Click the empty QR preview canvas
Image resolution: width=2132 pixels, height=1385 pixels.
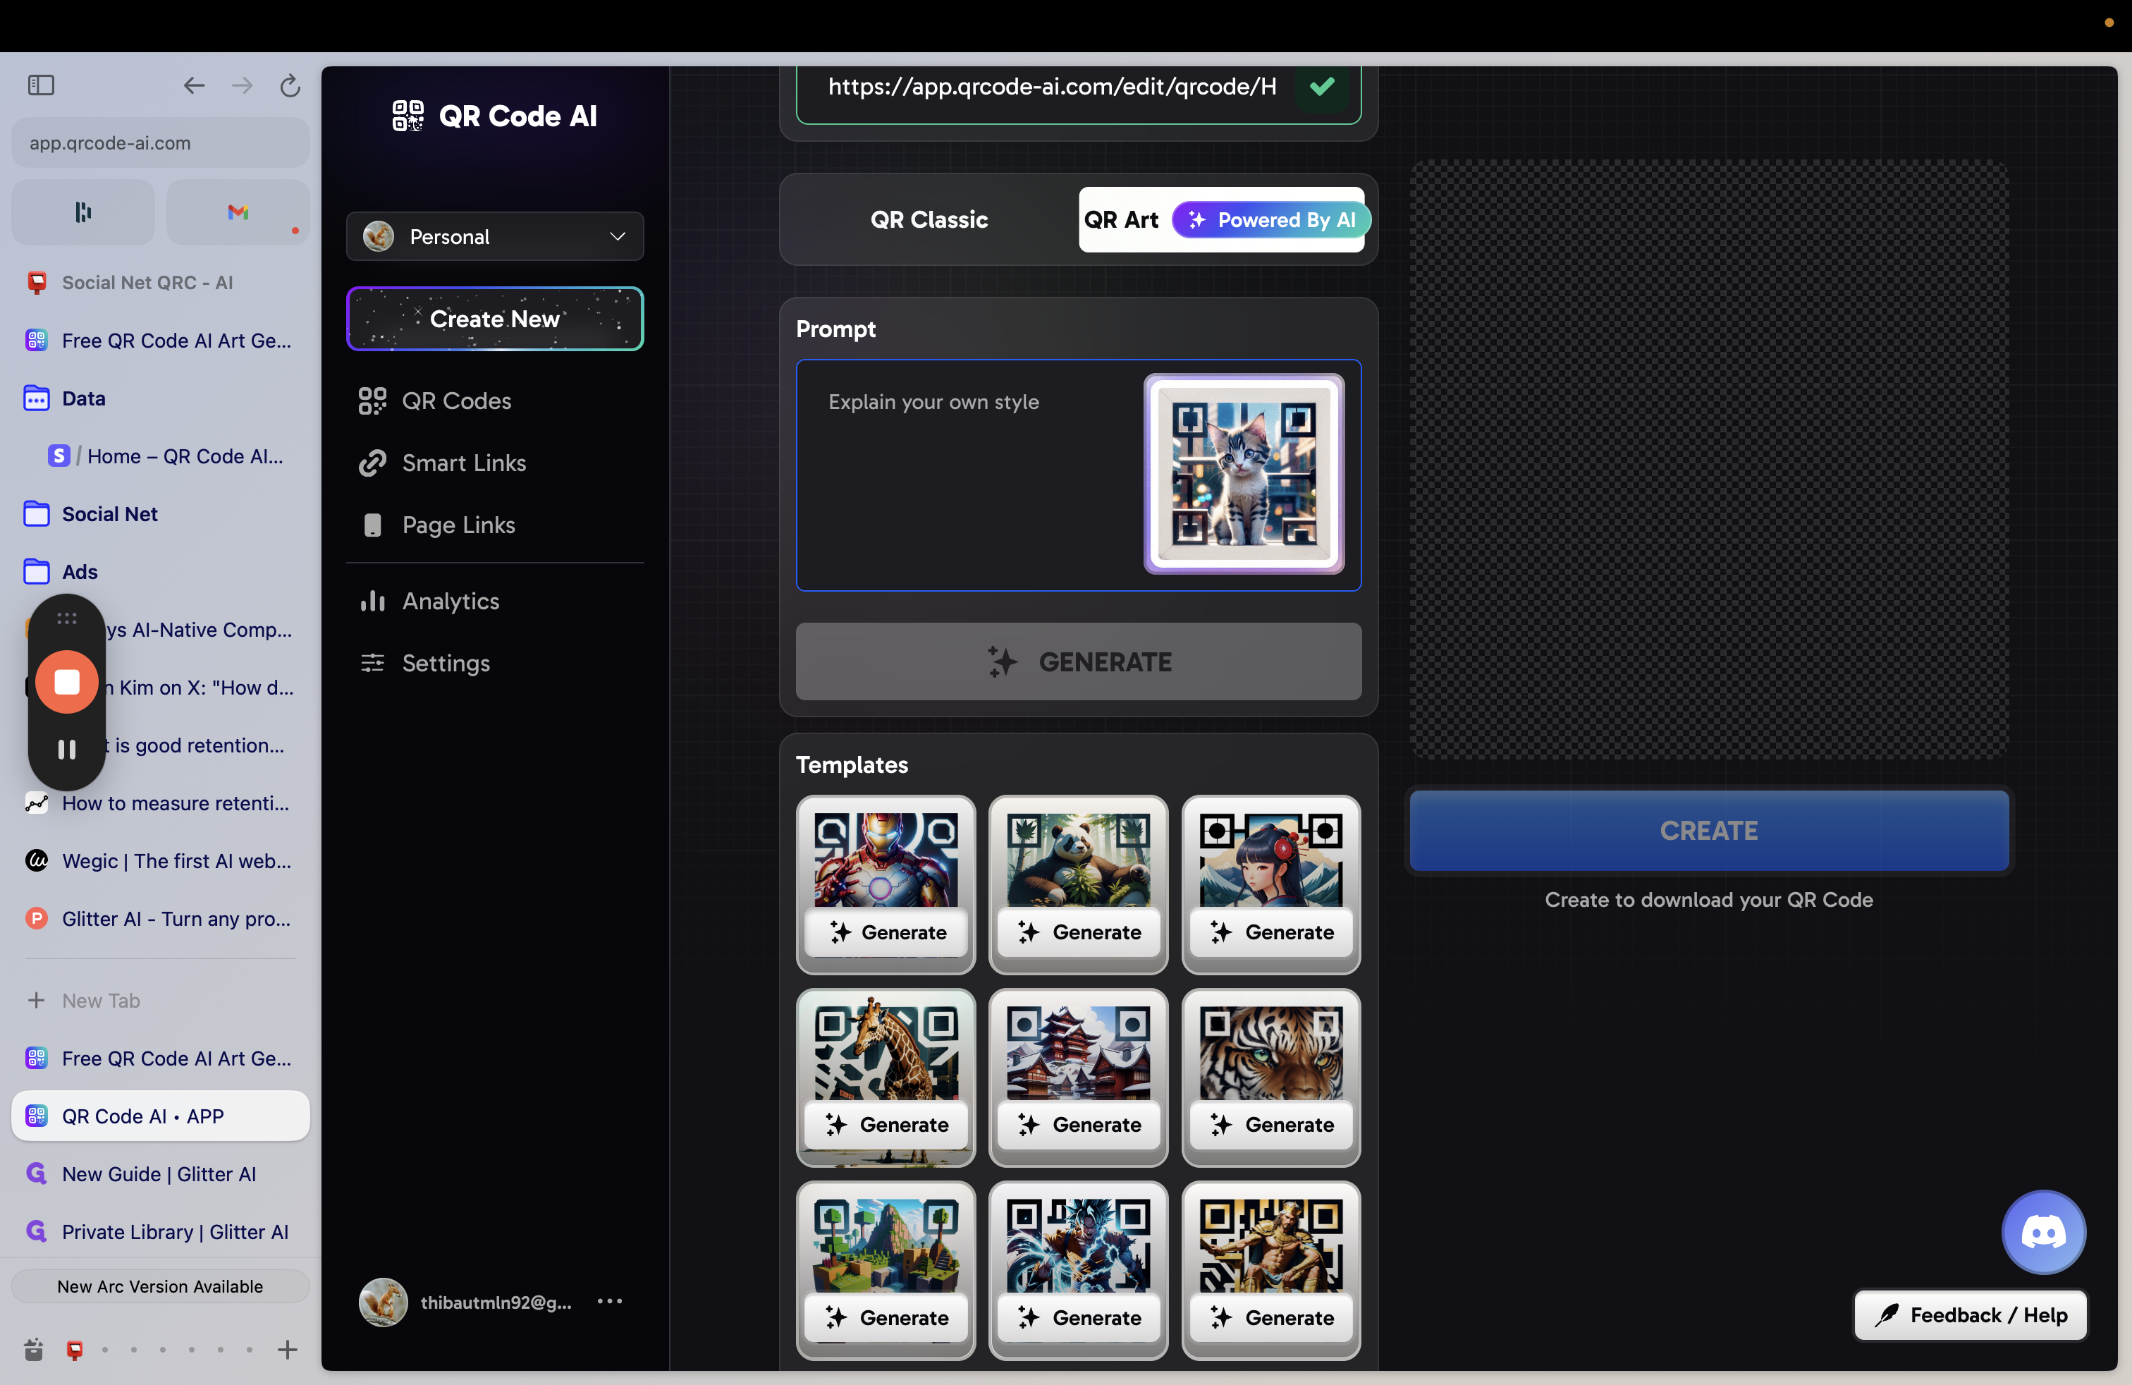pos(1708,460)
